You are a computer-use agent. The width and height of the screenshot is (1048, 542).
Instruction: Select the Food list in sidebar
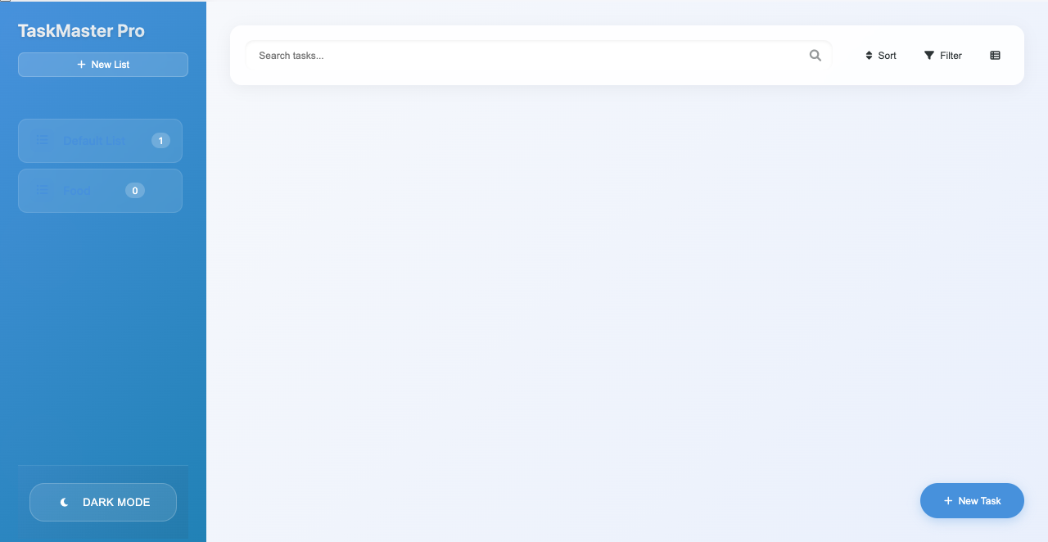[x=100, y=191]
